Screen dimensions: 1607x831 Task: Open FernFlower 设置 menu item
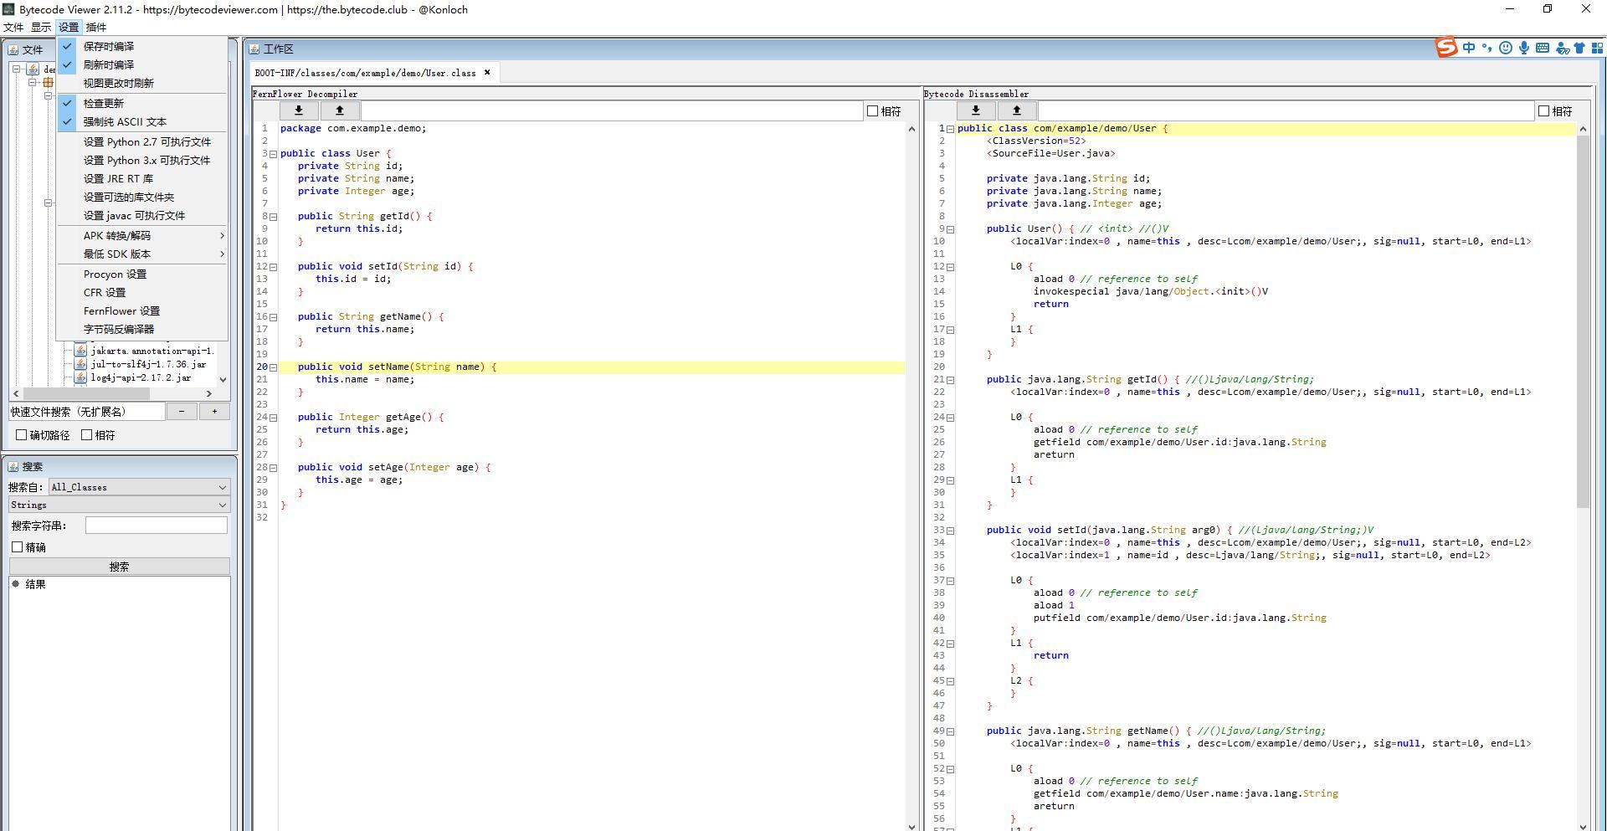click(x=142, y=311)
